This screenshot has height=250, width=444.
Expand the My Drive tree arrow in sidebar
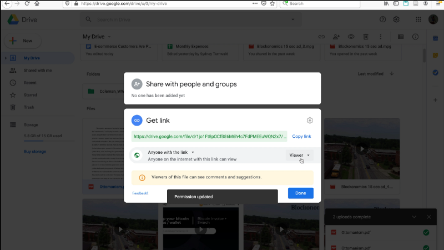pos(6,58)
